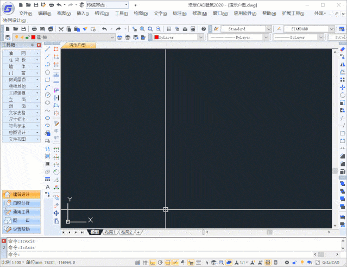The image size is (347, 267).
Task: Open the Layer Manager icon
Action: click(x=7, y=38)
